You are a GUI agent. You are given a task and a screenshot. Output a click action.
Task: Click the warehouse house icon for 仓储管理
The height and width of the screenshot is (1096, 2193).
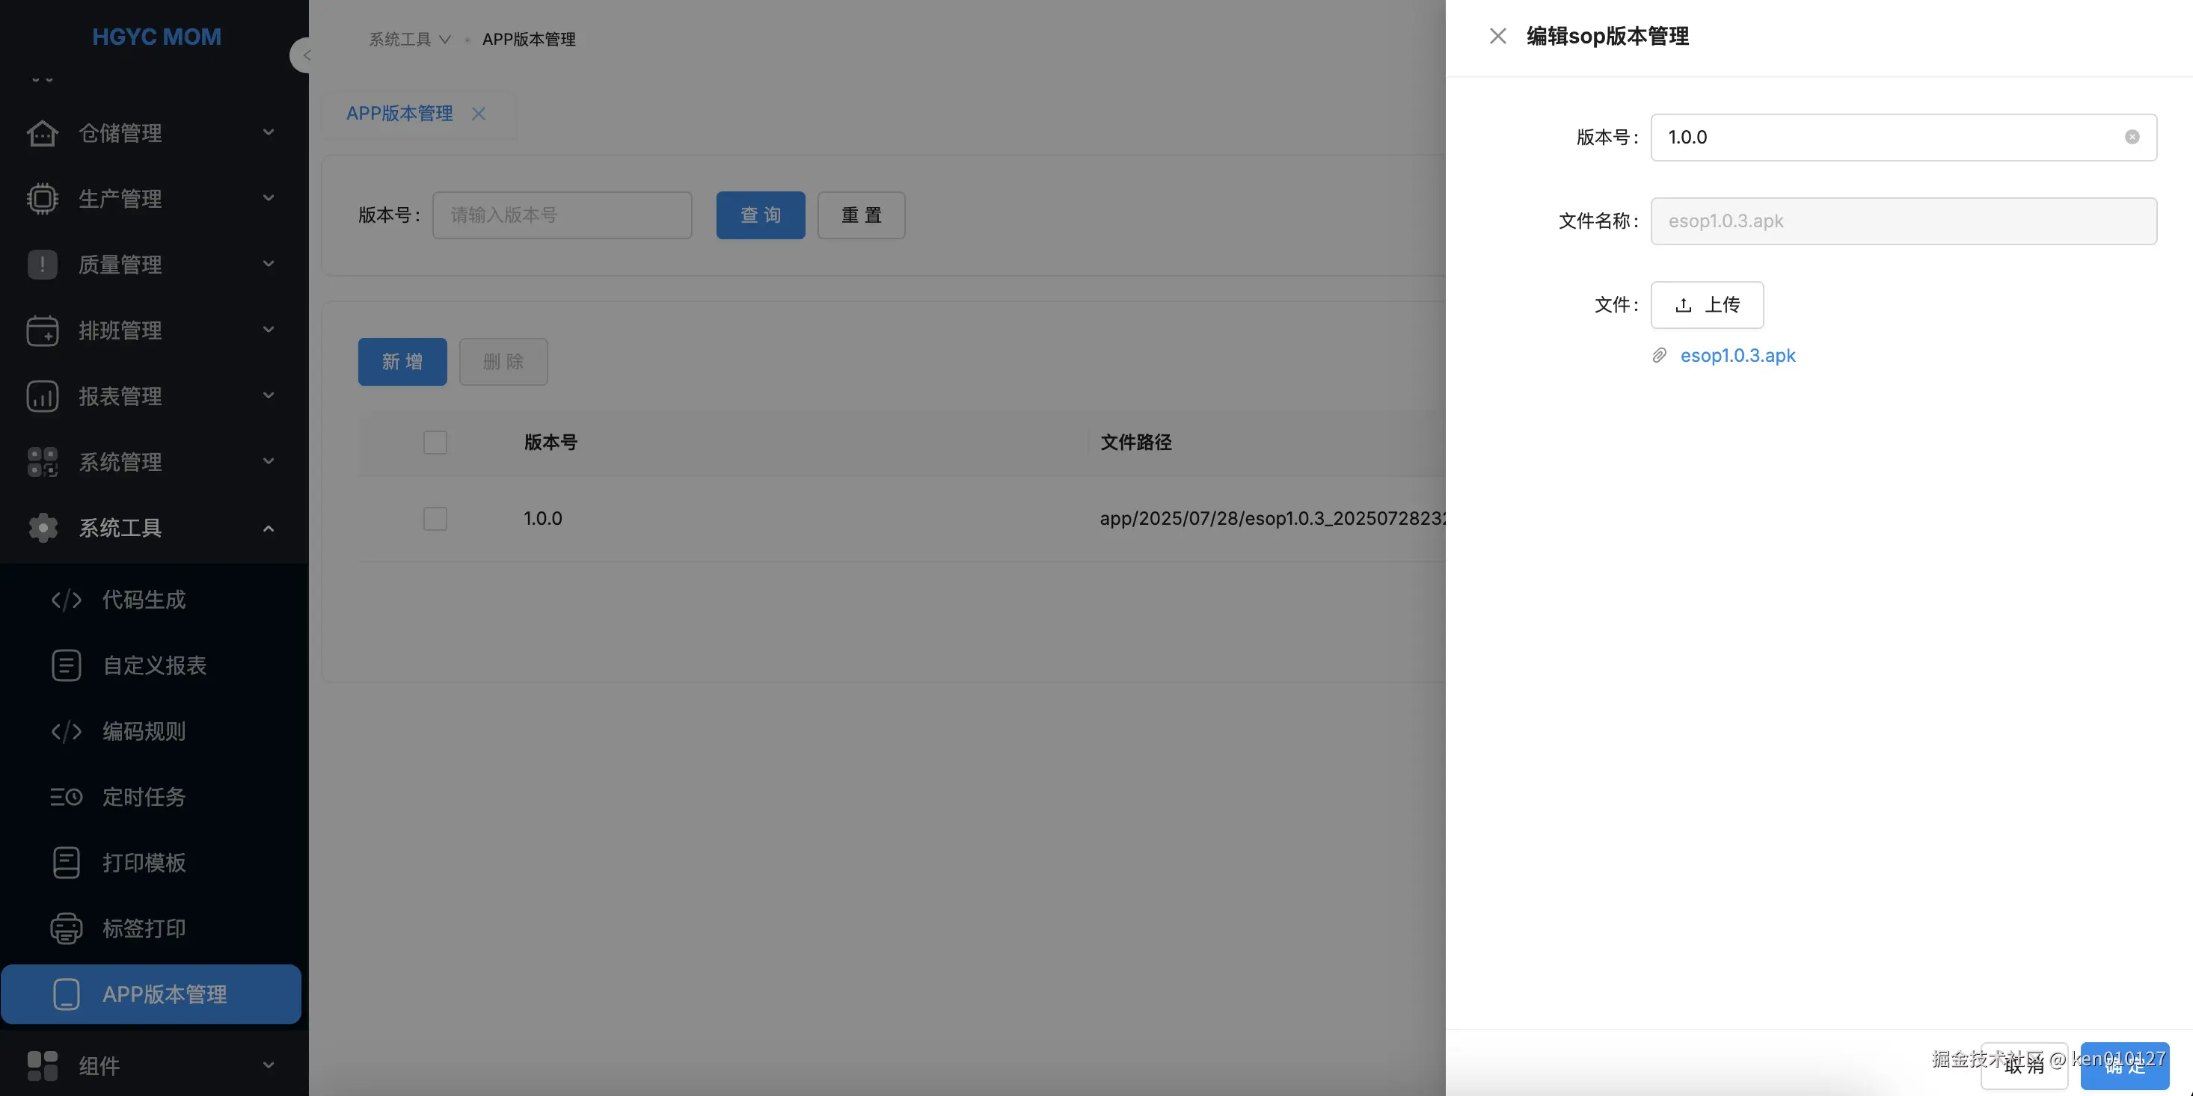click(42, 134)
